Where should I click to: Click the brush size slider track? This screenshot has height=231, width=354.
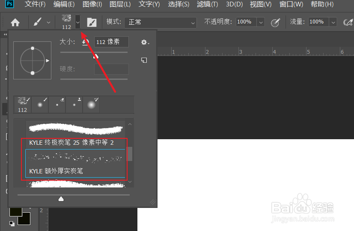click(94, 52)
